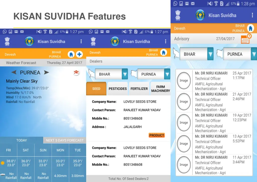Tap home icon on Dealers screen
Screen dimensions: 257x182
tap(164, 52)
